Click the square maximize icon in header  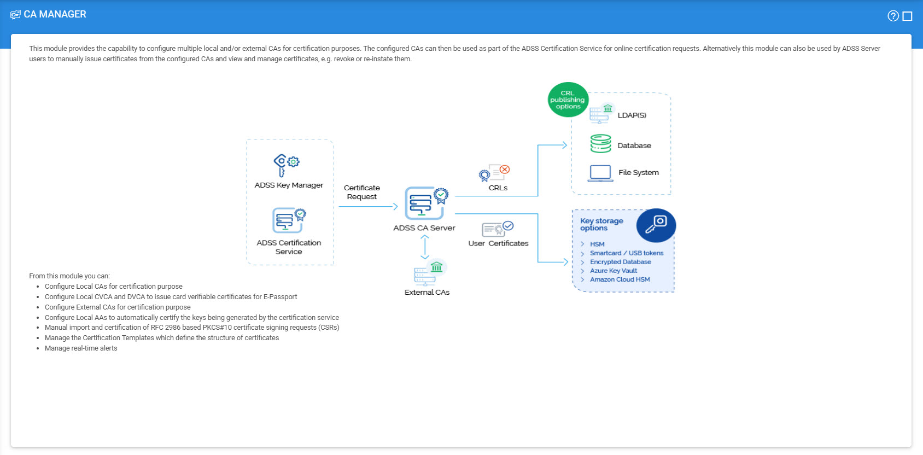[907, 16]
